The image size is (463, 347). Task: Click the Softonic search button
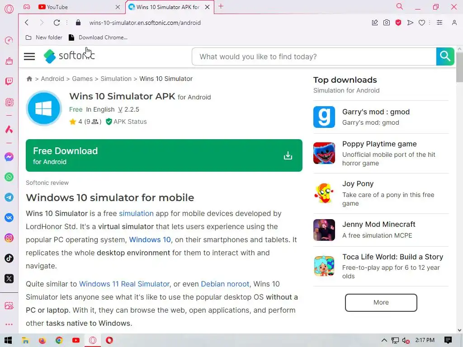click(445, 56)
